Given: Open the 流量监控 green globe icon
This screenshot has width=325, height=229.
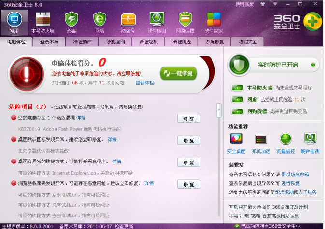Looking at the screenshot, I should tap(285, 138).
